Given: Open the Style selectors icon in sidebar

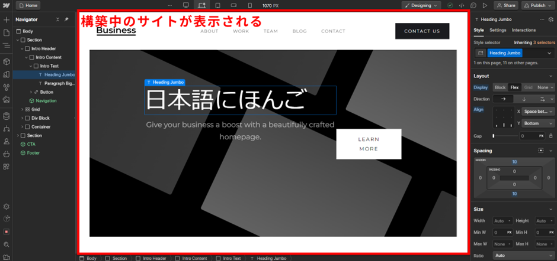Looking at the screenshot, I should tap(6, 74).
